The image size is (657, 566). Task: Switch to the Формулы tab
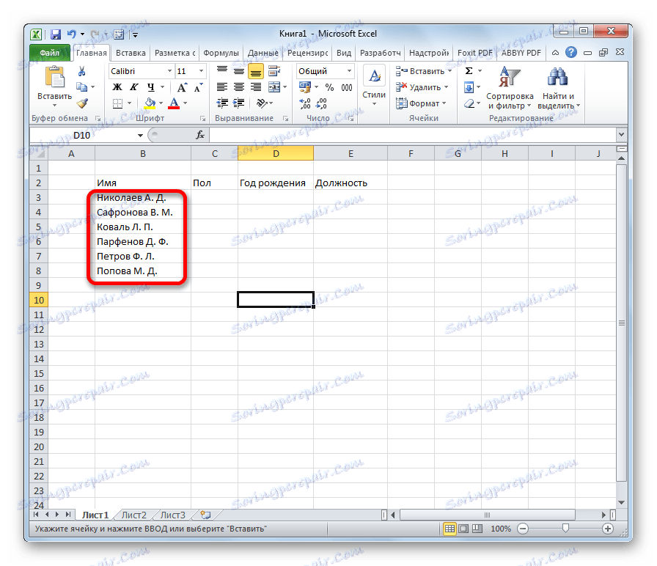221,53
